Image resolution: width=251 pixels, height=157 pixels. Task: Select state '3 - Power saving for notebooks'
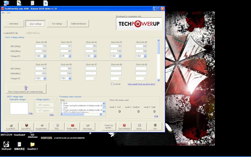click(x=82, y=110)
